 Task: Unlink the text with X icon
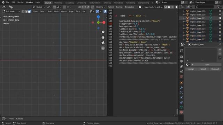click(x=172, y=7)
